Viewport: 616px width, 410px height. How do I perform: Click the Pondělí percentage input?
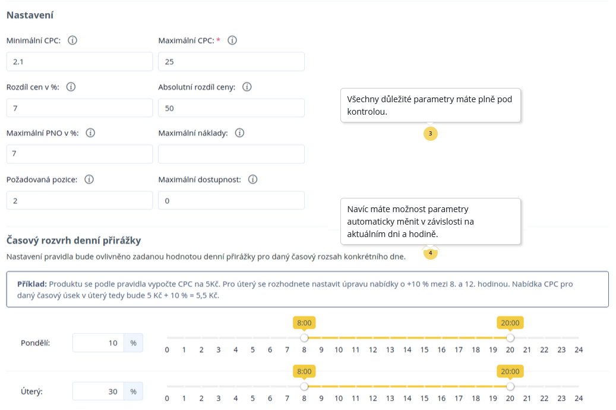click(99, 343)
